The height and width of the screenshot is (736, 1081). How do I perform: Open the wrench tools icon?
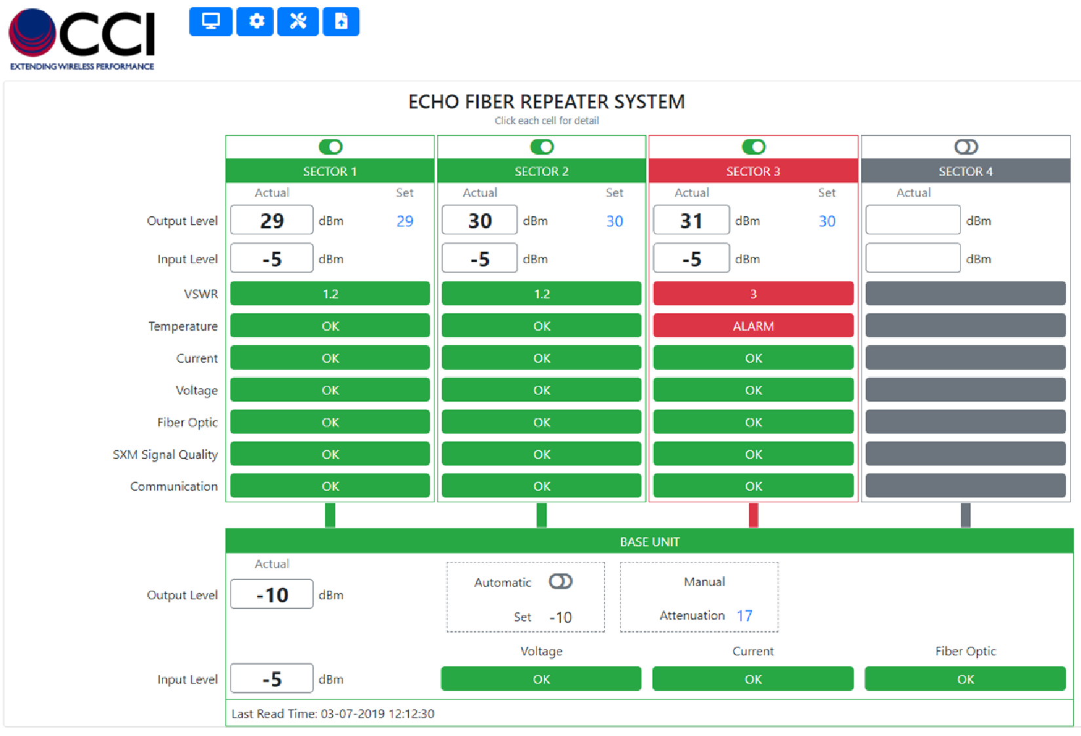pos(298,22)
